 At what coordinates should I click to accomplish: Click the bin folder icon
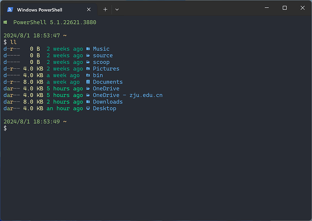click(88, 75)
